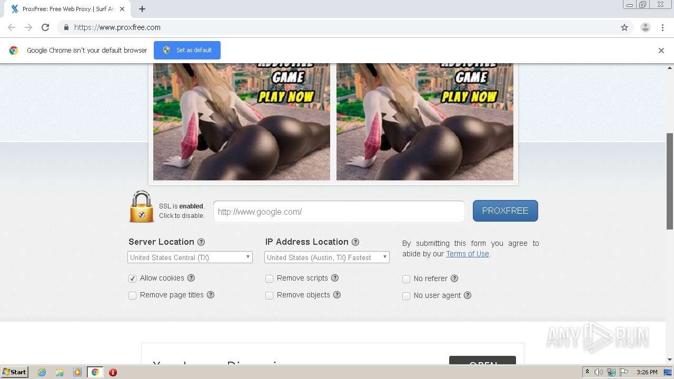
Task: Open help icon next to Allow cookies
Action: (x=191, y=278)
